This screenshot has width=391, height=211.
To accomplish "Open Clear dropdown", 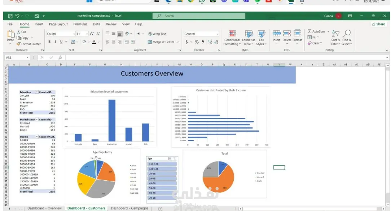I will [x=315, y=43].
